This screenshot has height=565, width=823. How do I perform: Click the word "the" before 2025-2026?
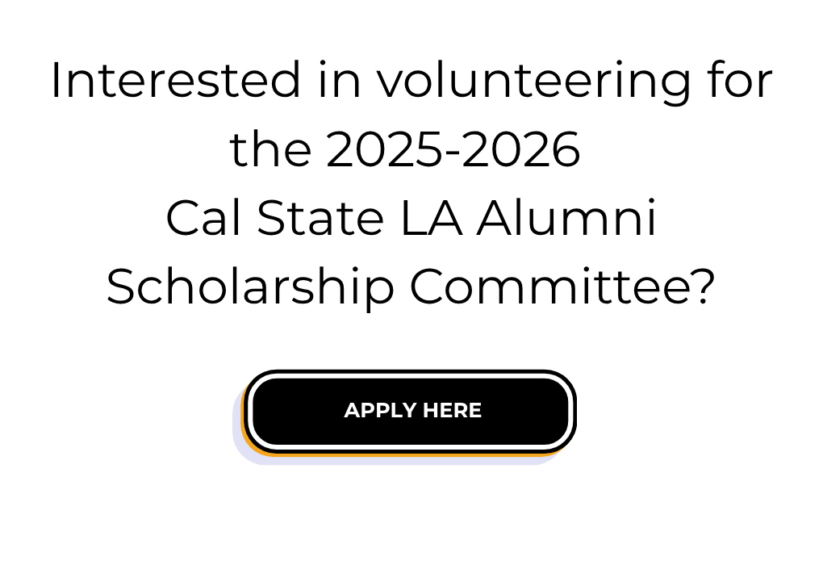click(x=270, y=150)
